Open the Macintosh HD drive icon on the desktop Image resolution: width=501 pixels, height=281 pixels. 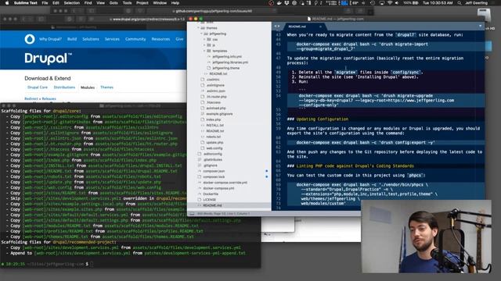click(484, 16)
